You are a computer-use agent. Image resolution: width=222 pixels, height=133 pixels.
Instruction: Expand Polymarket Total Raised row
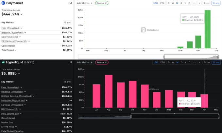pyautogui.click(x=15, y=50)
